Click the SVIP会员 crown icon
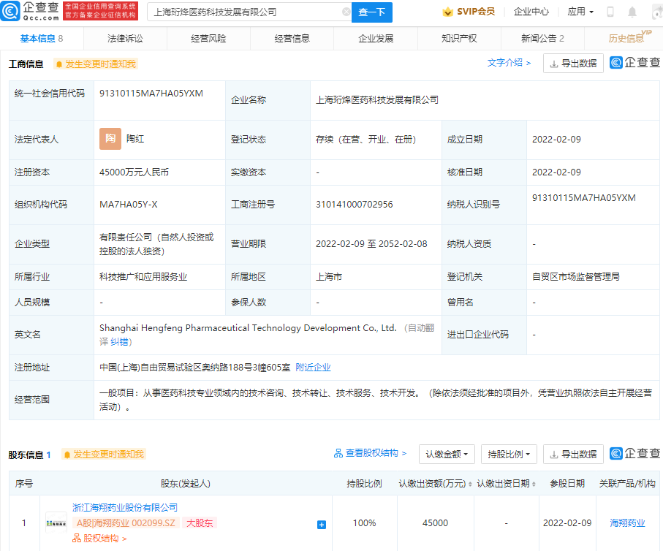Viewport: 663px width, 551px height. tap(446, 12)
